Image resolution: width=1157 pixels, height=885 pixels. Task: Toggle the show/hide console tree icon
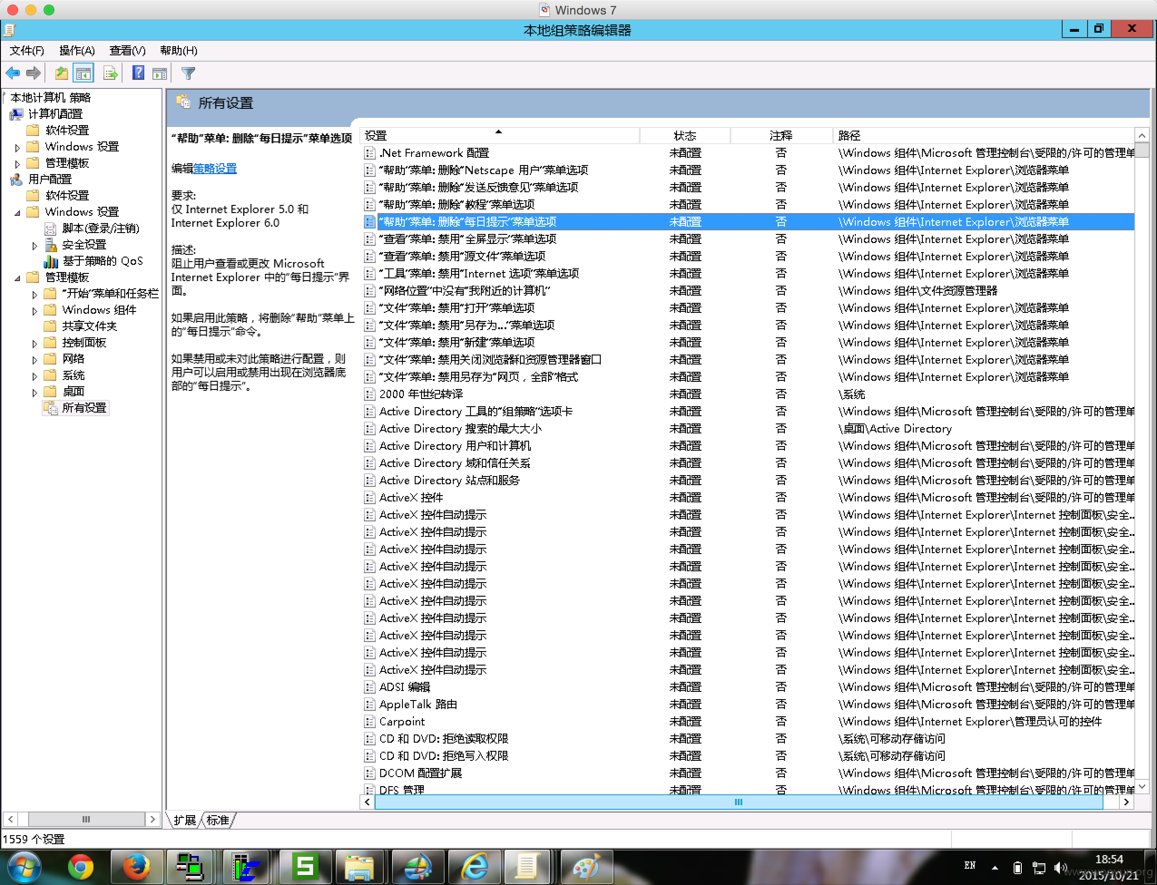pos(83,73)
